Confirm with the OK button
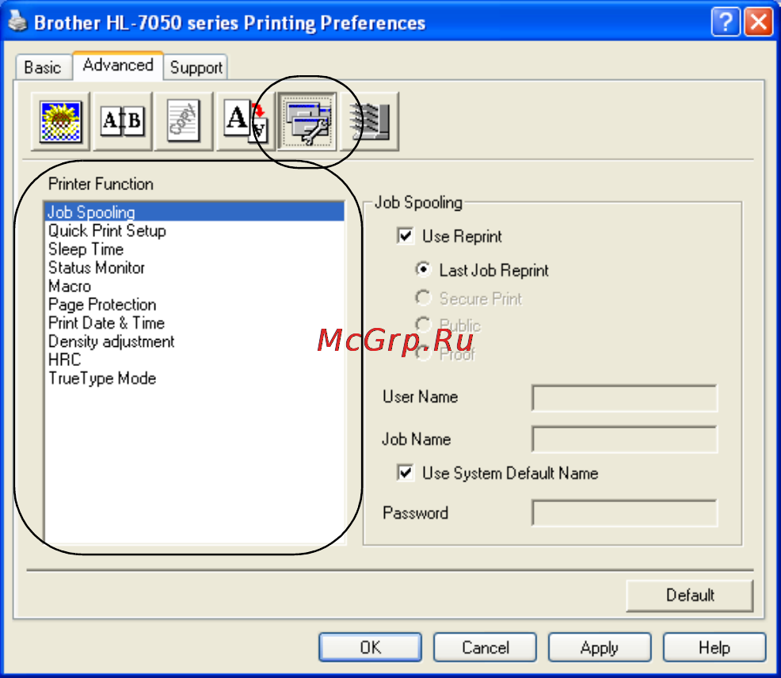The height and width of the screenshot is (678, 781). pyautogui.click(x=371, y=647)
